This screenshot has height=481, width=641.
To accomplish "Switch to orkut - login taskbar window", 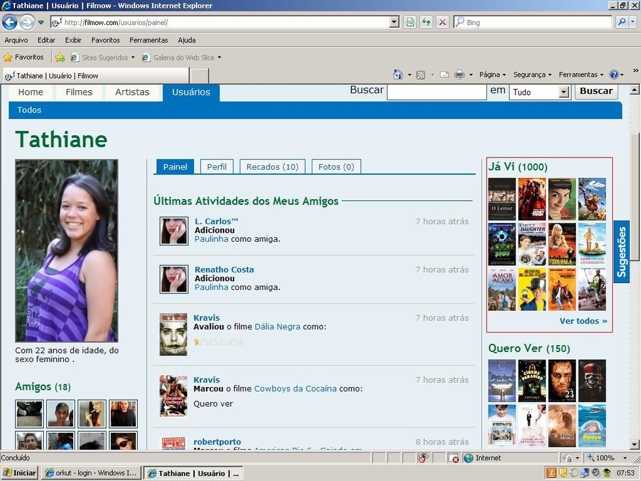I will coord(91,473).
